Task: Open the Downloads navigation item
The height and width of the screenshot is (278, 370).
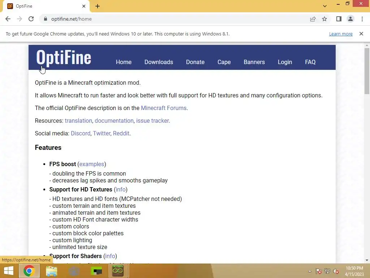Action: (159, 62)
